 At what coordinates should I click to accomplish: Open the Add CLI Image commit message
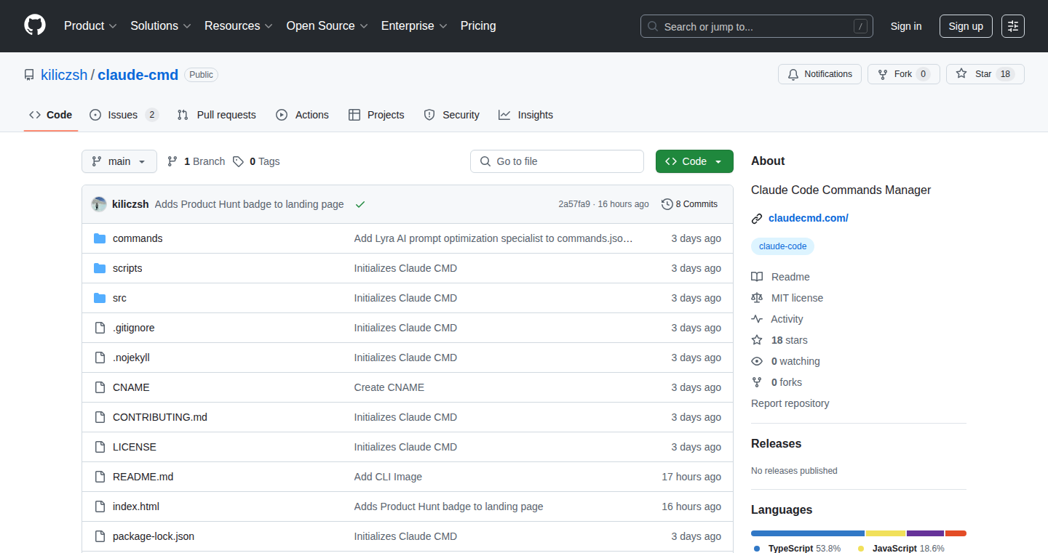pyautogui.click(x=388, y=477)
